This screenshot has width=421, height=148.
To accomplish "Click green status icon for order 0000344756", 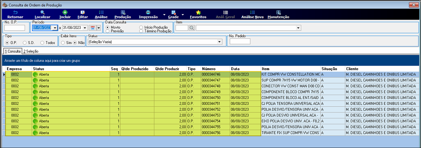I will [35, 133].
